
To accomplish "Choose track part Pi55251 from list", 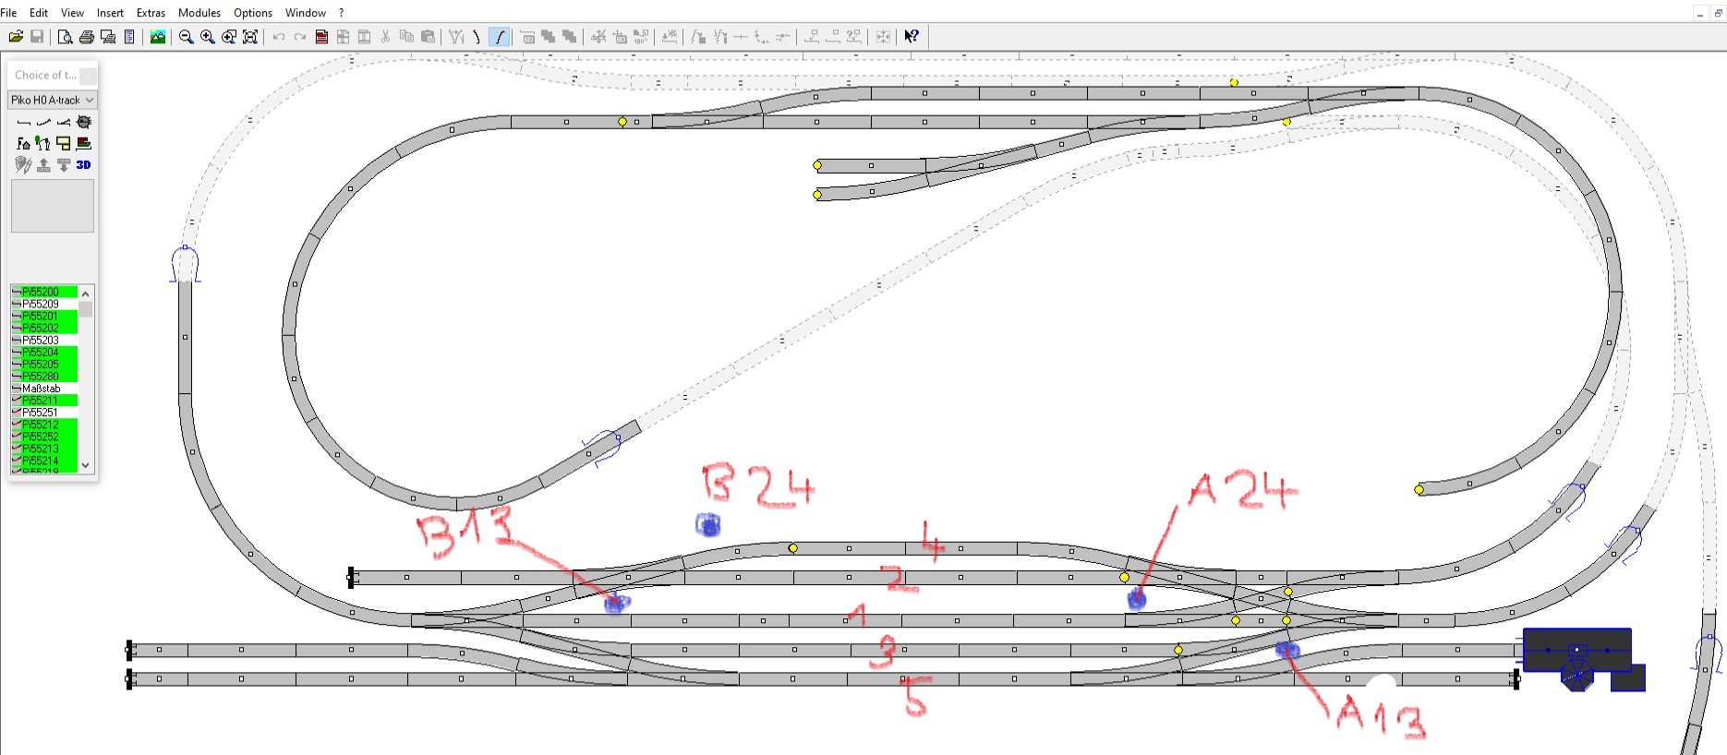I will click(x=41, y=413).
